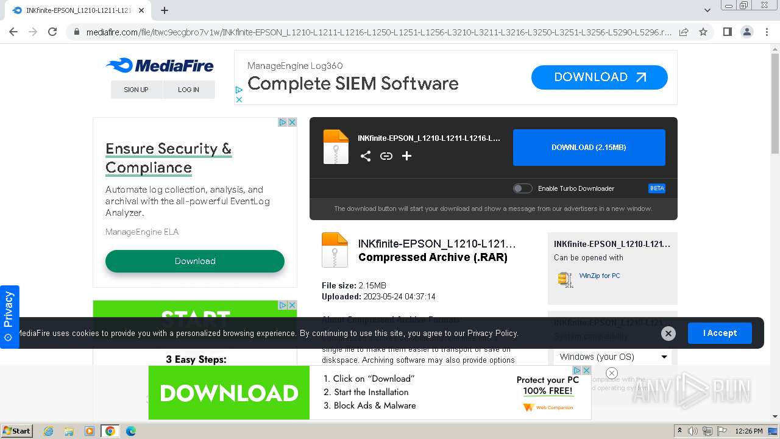This screenshot has width=780, height=439.
Task: Click the DOWNLOAD button in the SIEM banner
Action: pyautogui.click(x=600, y=77)
